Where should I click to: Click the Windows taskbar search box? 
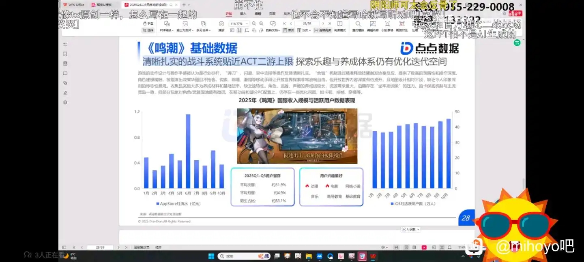coord(239,256)
